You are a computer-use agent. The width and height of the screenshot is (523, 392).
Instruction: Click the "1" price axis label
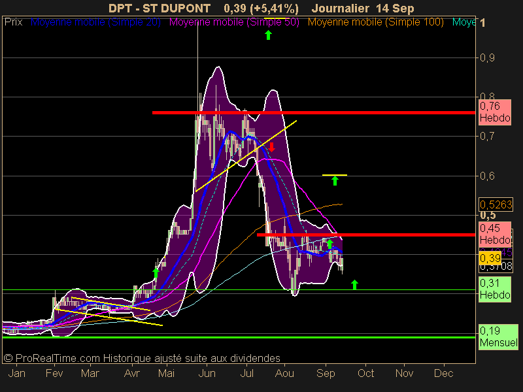pos(482,23)
